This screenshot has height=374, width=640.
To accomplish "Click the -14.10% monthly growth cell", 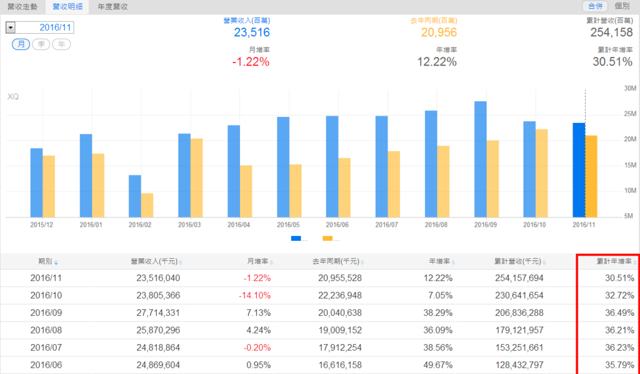I will 255,295.
